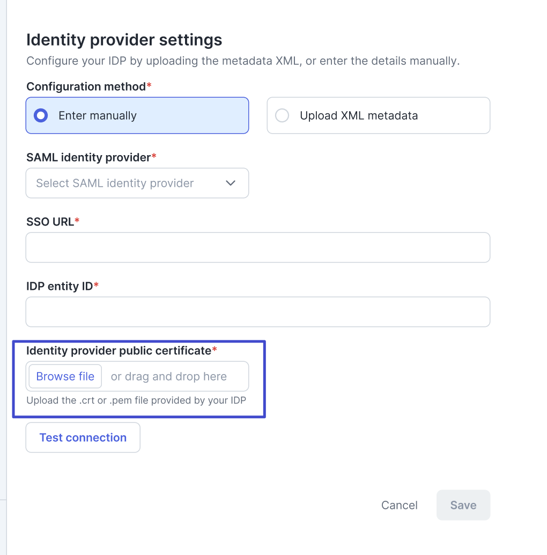This screenshot has height=555, width=547.
Task: Choose the Upload XML metadata radio circle
Action: [282, 115]
